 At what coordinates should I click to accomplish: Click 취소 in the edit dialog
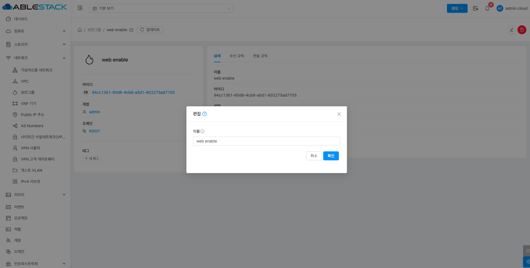314,156
